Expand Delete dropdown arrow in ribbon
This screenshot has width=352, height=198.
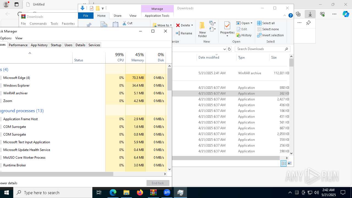coord(192,25)
